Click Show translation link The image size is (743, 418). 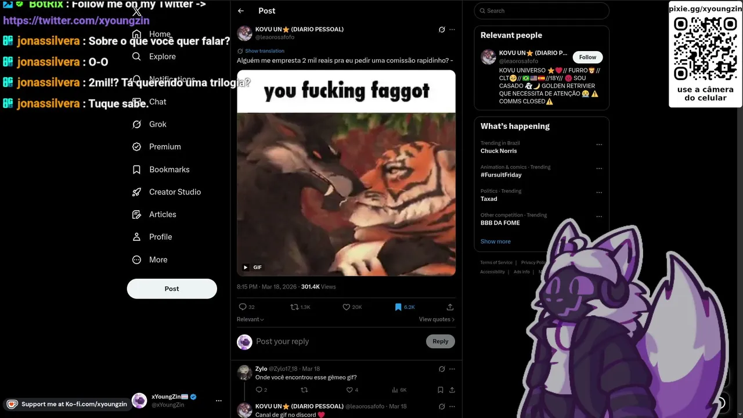click(x=265, y=51)
